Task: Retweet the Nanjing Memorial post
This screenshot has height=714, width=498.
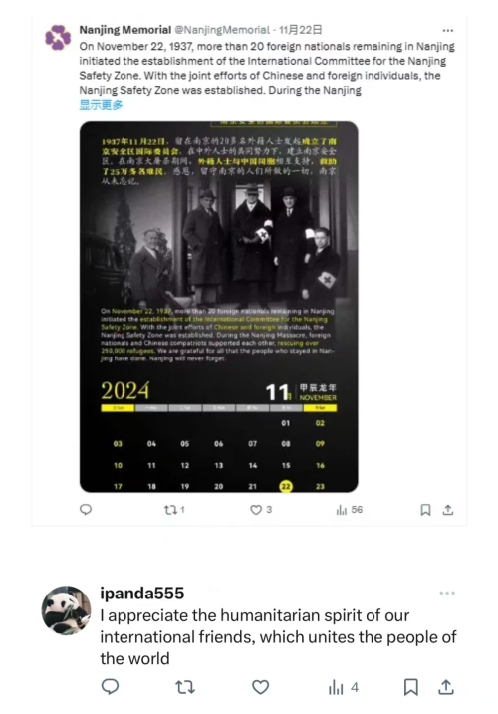Action: (174, 510)
